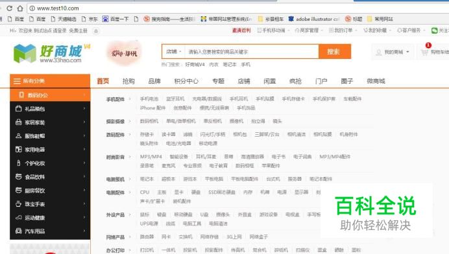
Task: Click the green WeChat 关注 icon
Action: [434, 30]
